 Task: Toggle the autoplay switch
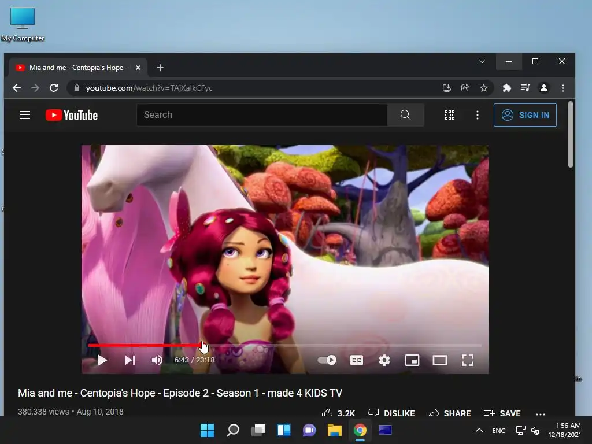(x=327, y=360)
